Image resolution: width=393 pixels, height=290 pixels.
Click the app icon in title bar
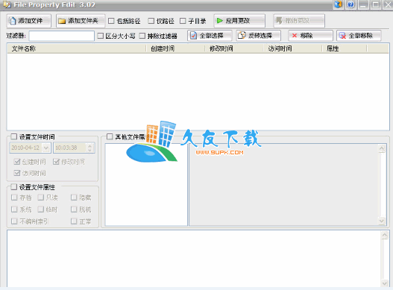tap(7, 4)
